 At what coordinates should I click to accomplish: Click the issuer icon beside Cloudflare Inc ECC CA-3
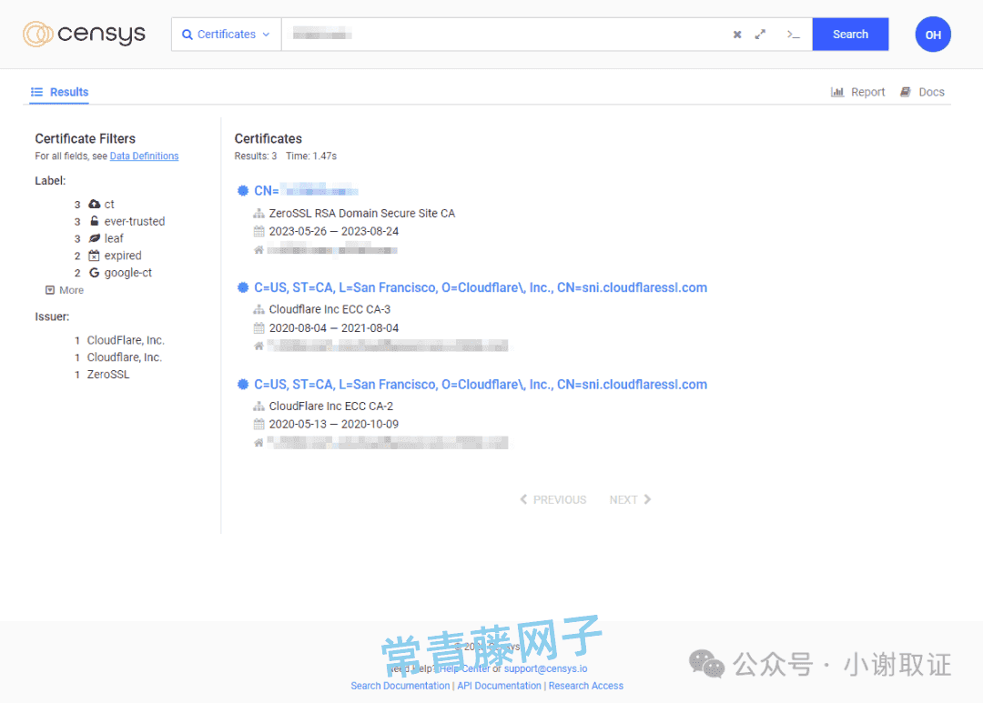click(x=258, y=309)
